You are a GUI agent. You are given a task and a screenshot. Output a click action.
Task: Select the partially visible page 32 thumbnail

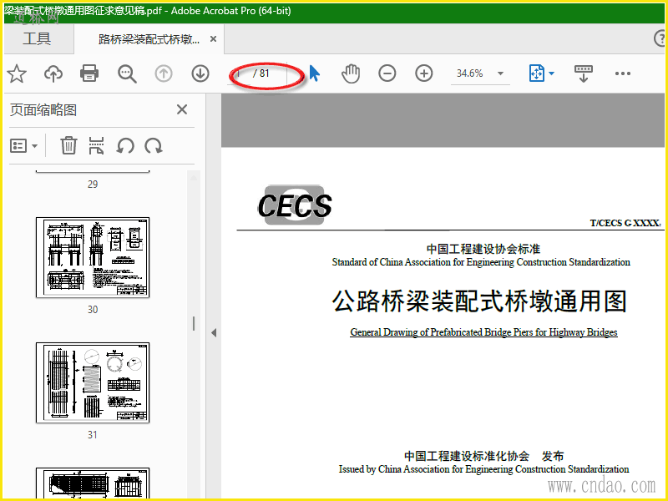93,483
